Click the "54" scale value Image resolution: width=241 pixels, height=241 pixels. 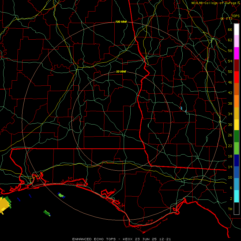[230, 61]
